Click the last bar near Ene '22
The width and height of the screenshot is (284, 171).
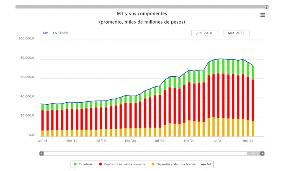[x=253, y=100]
